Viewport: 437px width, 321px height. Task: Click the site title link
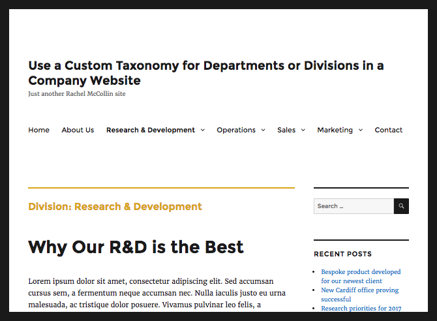click(x=206, y=73)
